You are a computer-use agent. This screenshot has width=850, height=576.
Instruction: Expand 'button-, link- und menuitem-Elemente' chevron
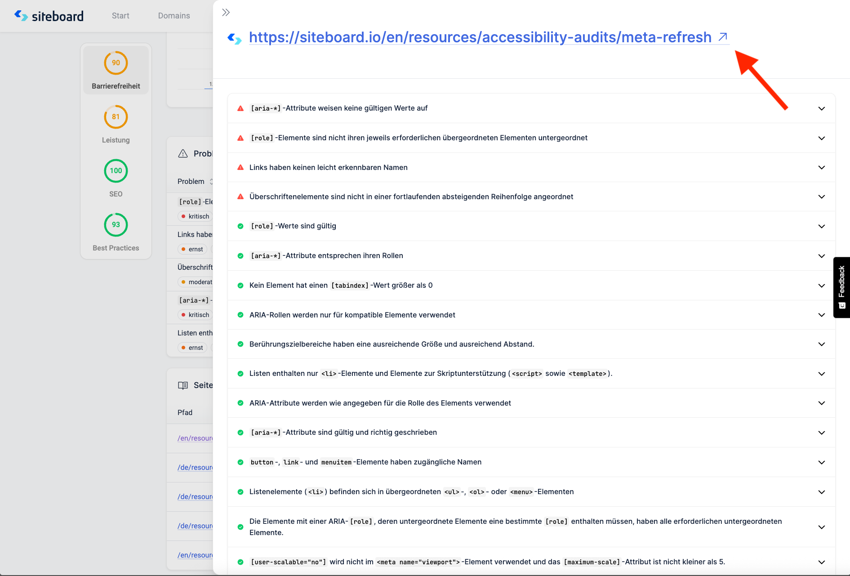[822, 462]
